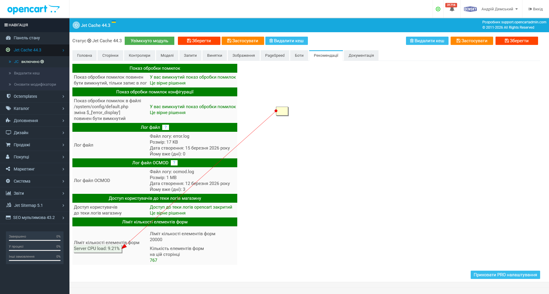Click the arrow icon before Оновити модифікатори
Viewport: 549px width, 294px height.
[x=10, y=85]
